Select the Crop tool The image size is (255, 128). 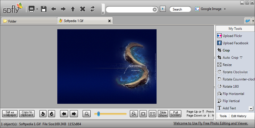tap(224, 50)
